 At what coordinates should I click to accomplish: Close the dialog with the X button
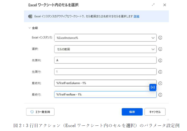(165, 5)
